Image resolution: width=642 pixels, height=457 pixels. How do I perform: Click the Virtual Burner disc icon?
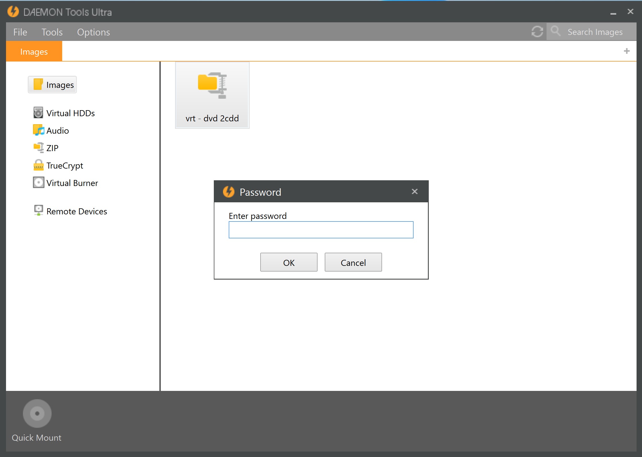(x=38, y=182)
